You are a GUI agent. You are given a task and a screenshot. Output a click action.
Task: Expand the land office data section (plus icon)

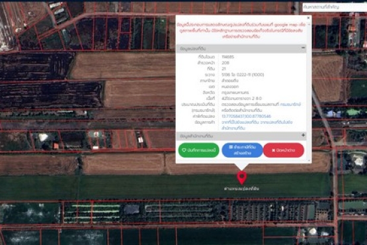[303, 135]
